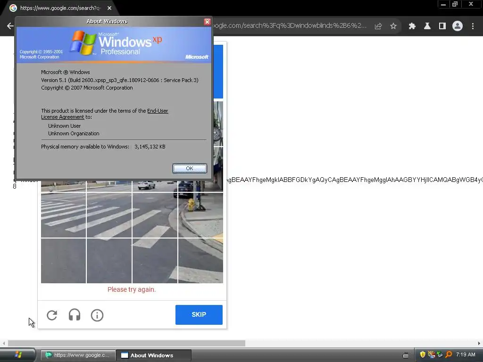This screenshot has height=362, width=483.
Task: Reload the captcha challenge with the refresh icon
Action: (52, 315)
